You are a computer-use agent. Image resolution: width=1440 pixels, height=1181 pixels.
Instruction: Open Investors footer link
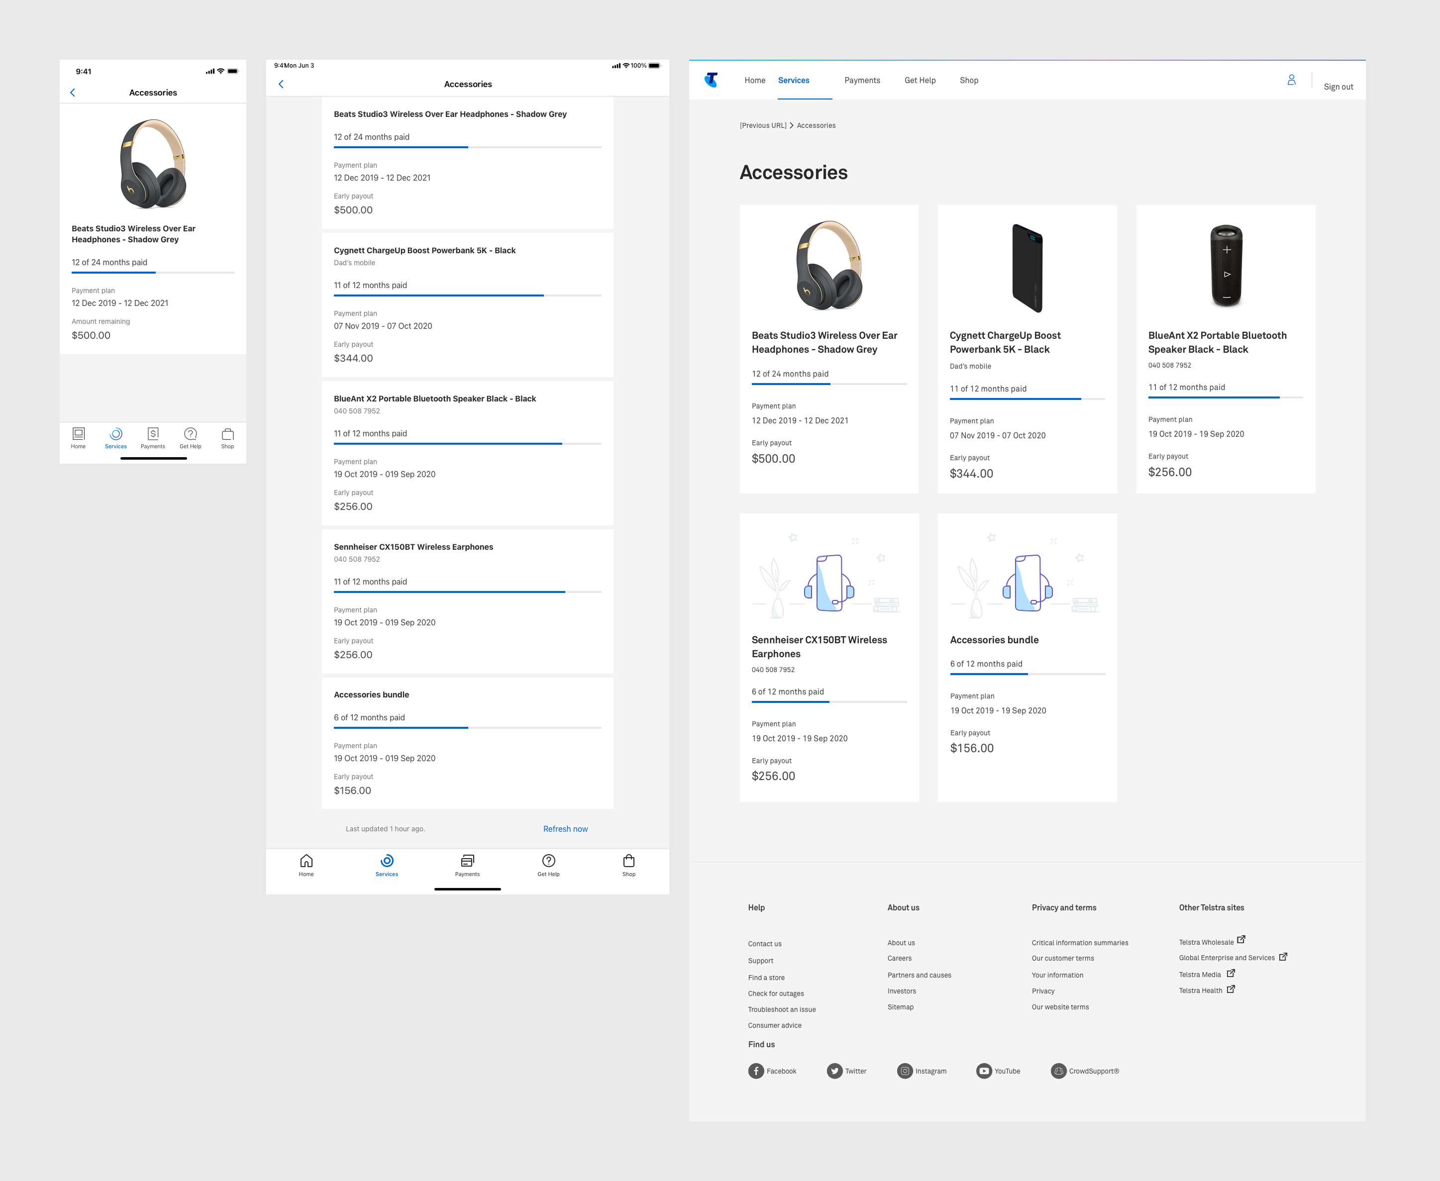coord(902,991)
